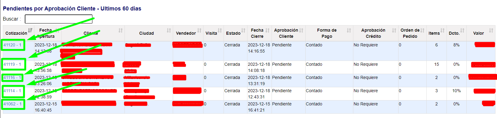This screenshot has height=118, width=497.
Task: Sort table by Fecha Apertura icon
Action: tap(57, 30)
